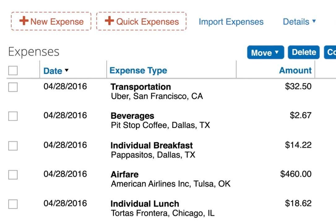This screenshot has width=336, height=223.
Task: Click the New Expense button
Action: (x=51, y=21)
